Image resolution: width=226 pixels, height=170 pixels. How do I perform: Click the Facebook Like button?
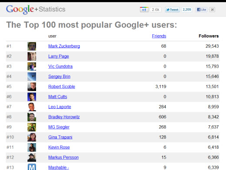(x=202, y=10)
